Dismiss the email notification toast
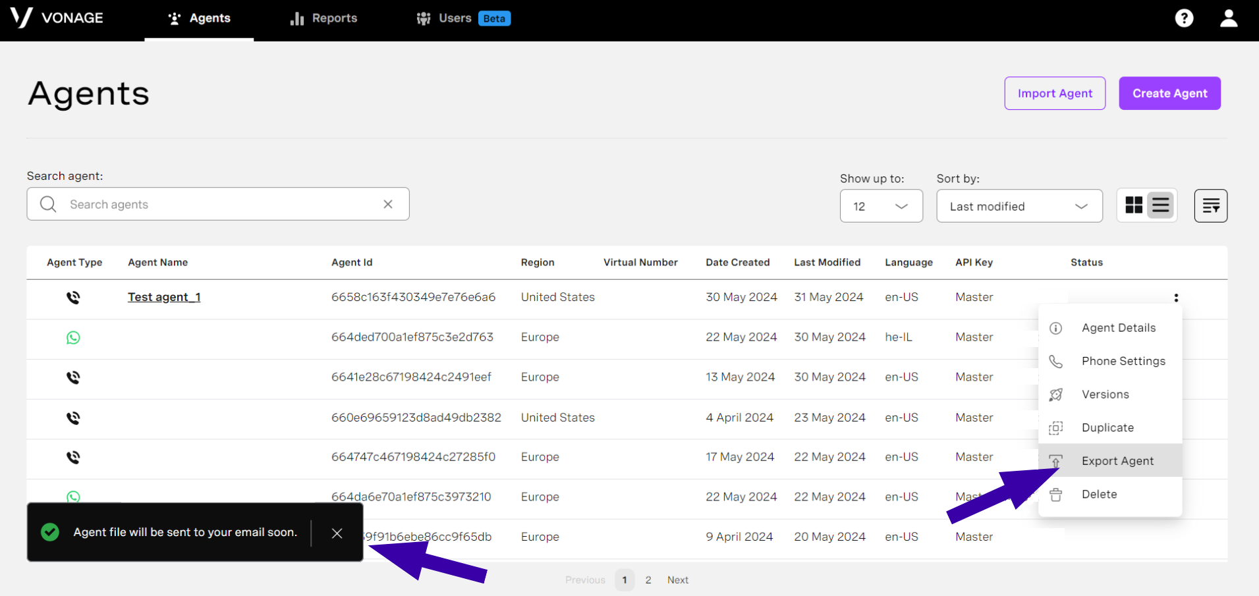The image size is (1259, 596). [337, 533]
